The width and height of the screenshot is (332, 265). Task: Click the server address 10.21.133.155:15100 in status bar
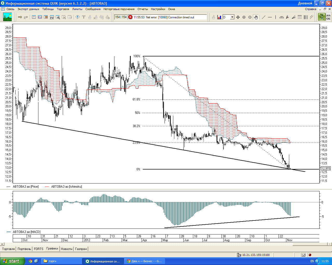[256, 255]
